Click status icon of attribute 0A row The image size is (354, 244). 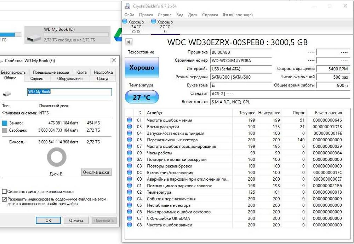pyautogui.click(x=129, y=159)
